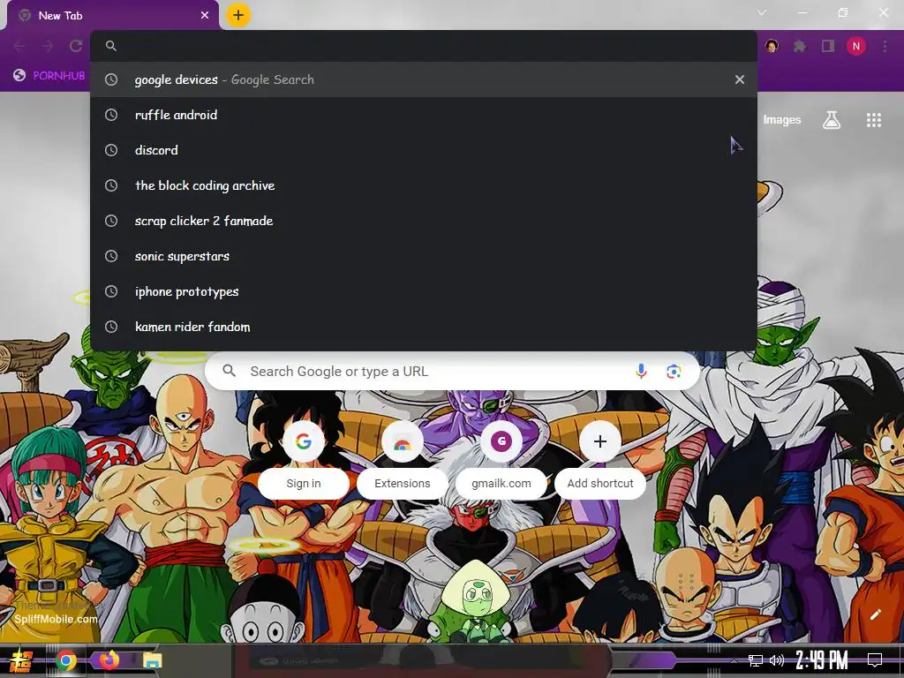Click the browser back arrow

(19, 46)
